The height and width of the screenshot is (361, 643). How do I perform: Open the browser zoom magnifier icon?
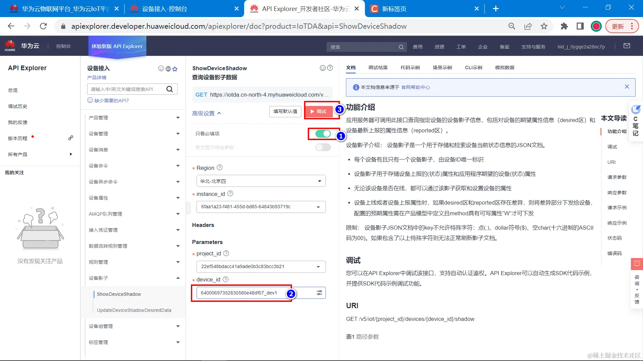[512, 26]
